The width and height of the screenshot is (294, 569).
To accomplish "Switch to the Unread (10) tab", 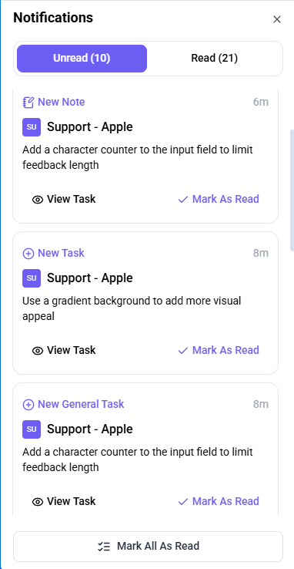I will 82,59.
